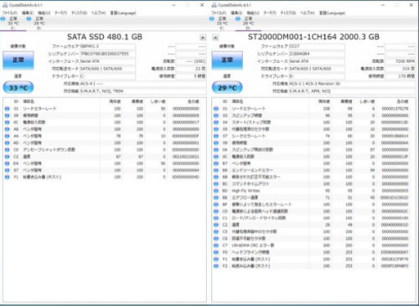Select ST2000DM001-1CH164 2000.3 GB title
The width and height of the screenshot is (419, 306).
tap(313, 37)
